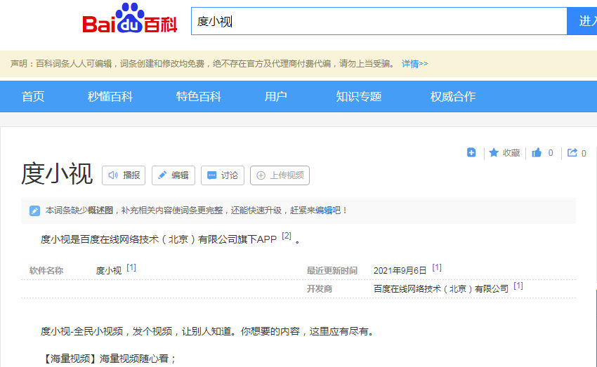
Task: Open the 知识专题 navigation item
Action: click(x=359, y=97)
